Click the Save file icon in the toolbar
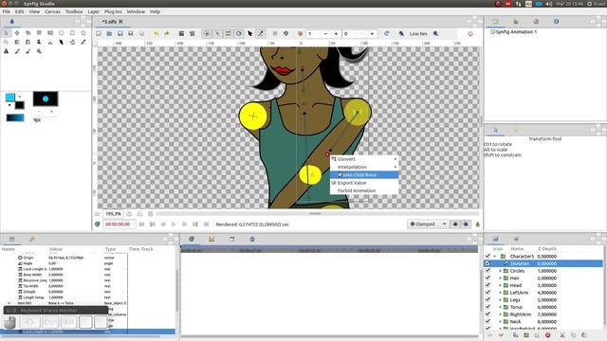Viewport: 607px width, 341px height. (x=120, y=34)
